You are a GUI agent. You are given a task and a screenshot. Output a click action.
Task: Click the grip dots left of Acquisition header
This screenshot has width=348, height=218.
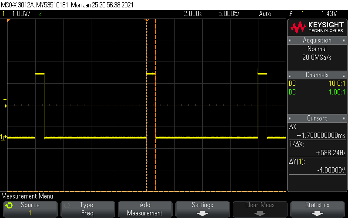click(290, 40)
